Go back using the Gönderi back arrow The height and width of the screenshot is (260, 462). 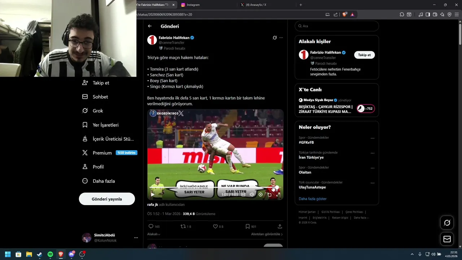(150, 26)
